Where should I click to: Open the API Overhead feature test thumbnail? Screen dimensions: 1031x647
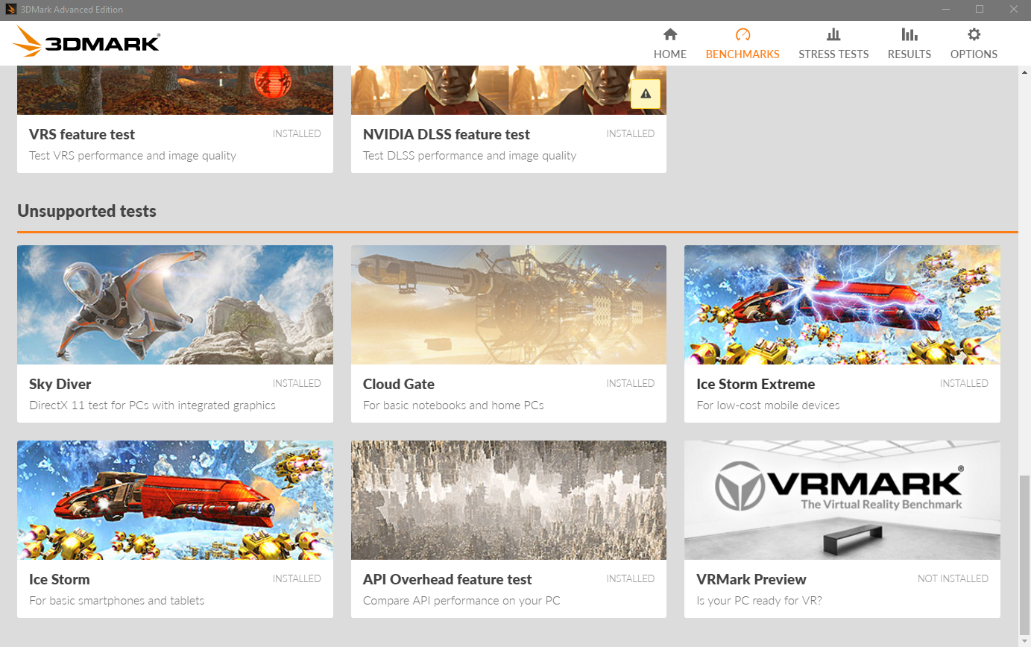point(508,500)
